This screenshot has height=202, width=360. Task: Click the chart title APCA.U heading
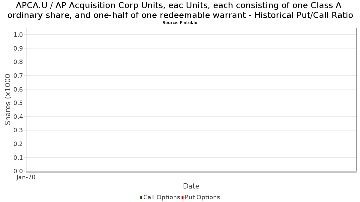pyautogui.click(x=180, y=10)
